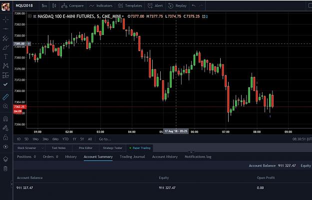Activate the ruler measure tool
312x200 pixels.
5,97
